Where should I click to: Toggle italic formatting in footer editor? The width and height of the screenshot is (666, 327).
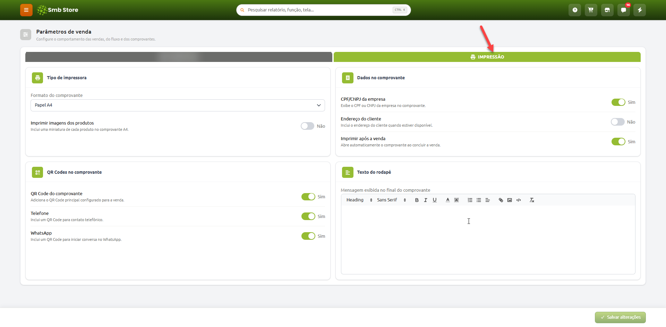[426, 200]
